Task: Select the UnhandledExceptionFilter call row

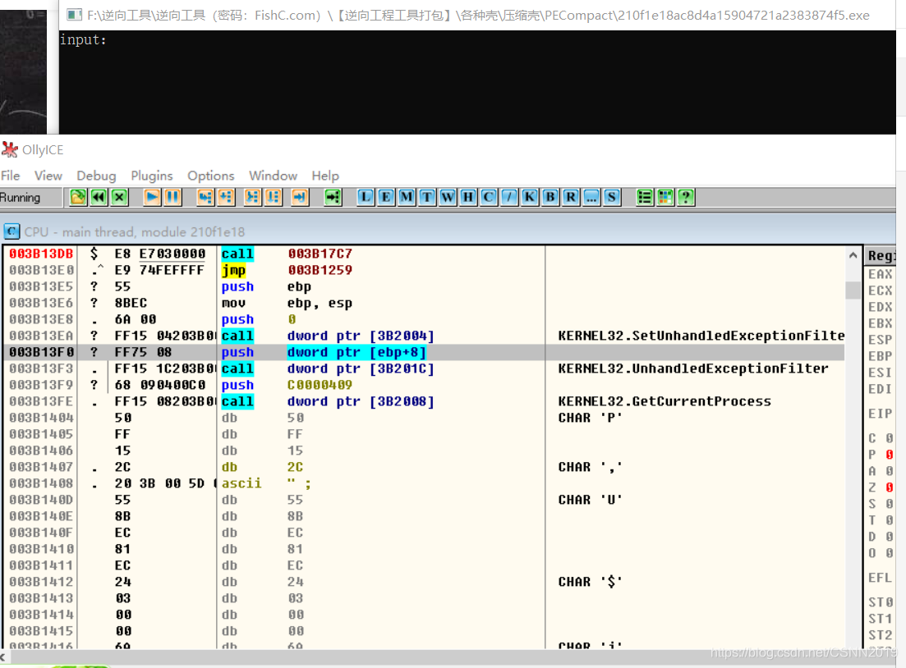Action: [x=424, y=368]
